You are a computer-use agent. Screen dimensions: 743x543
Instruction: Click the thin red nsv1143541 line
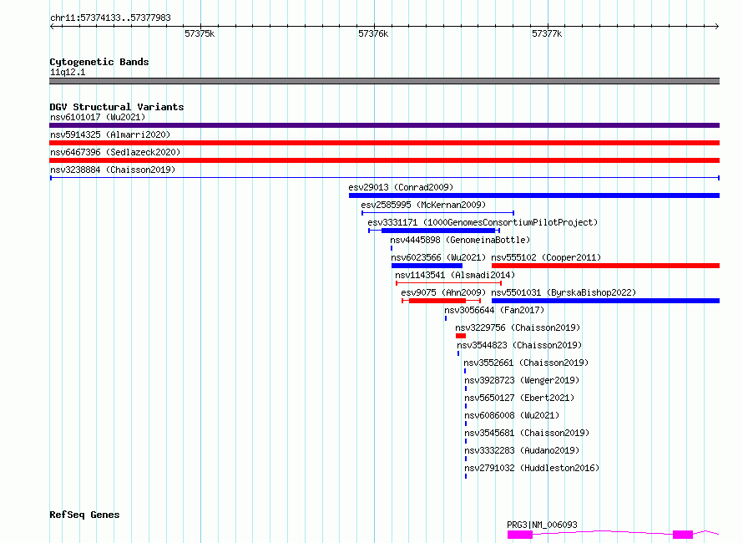[x=449, y=283]
